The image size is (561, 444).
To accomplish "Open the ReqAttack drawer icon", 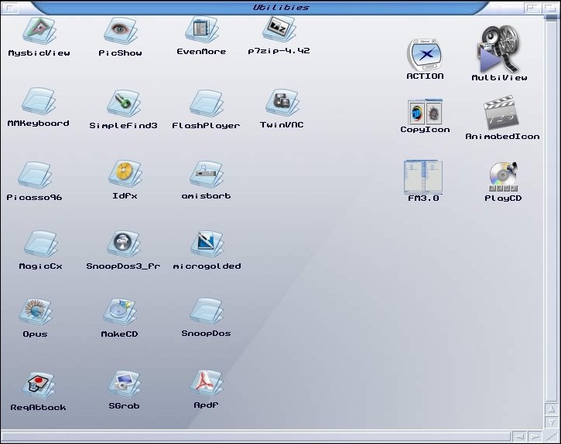I will 38,385.
